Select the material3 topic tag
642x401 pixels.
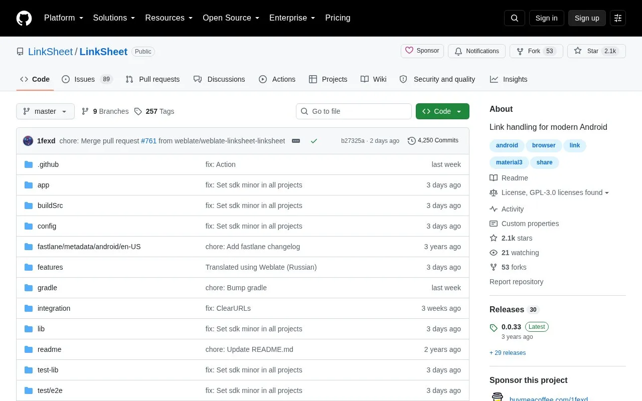509,162
